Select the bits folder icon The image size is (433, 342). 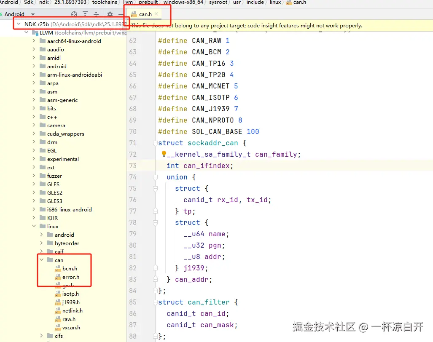[x=43, y=108]
